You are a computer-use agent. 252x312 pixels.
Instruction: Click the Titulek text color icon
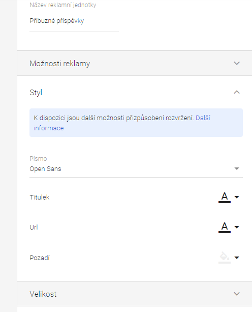(x=225, y=197)
